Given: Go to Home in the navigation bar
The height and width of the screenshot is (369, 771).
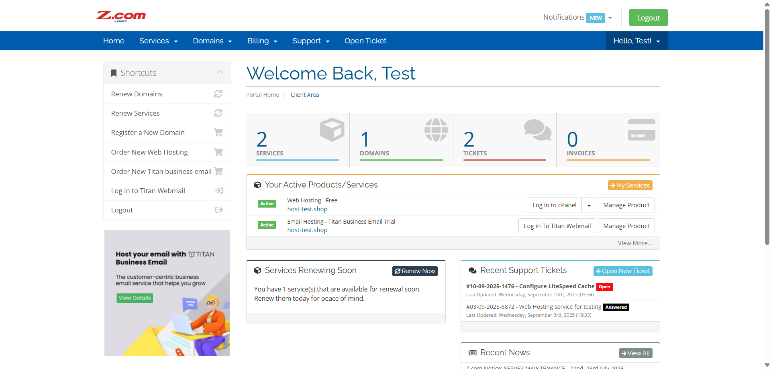Looking at the screenshot, I should [x=114, y=41].
